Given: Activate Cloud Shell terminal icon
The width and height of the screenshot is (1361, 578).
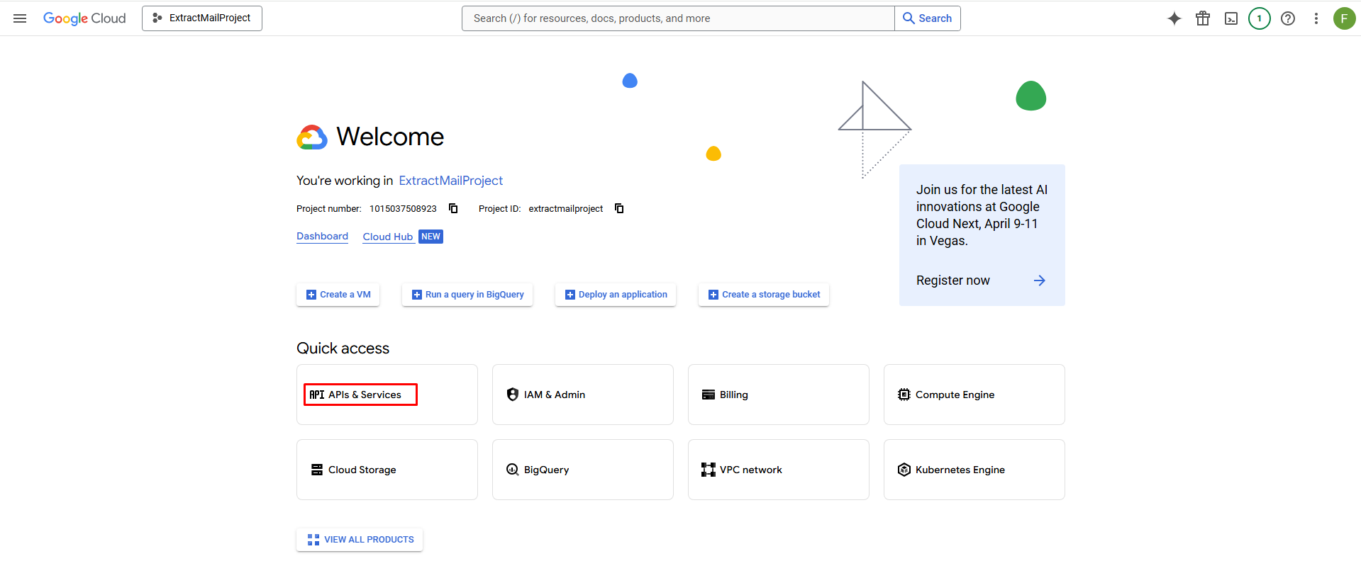Looking at the screenshot, I should tap(1231, 18).
